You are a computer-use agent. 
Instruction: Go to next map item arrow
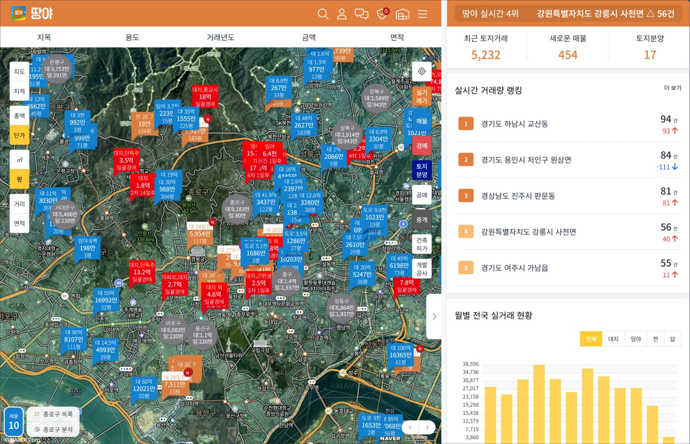[x=427, y=427]
